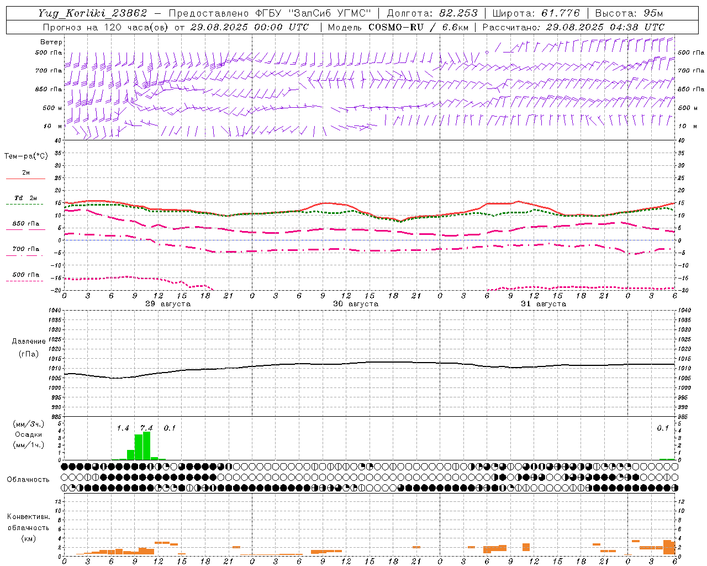Viewport: 707px width, 566px height.
Task: Select the computed time "29.08.2025 04:38 UTC"
Action: [x=605, y=27]
